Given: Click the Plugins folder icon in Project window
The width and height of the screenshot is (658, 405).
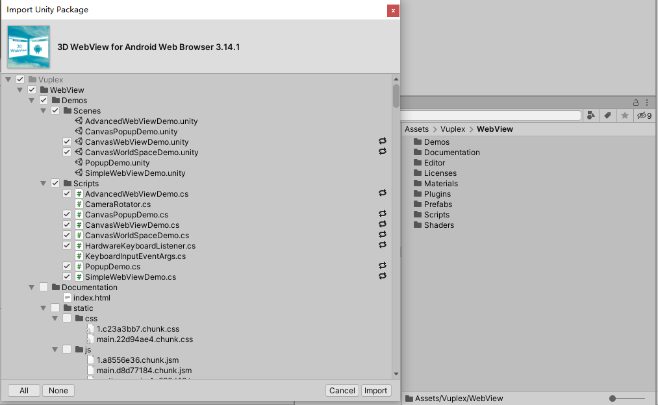Looking at the screenshot, I should click(418, 193).
